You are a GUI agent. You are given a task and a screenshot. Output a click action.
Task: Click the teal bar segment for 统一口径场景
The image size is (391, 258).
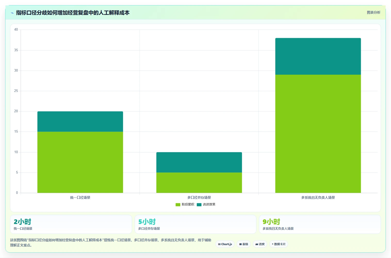click(80, 122)
